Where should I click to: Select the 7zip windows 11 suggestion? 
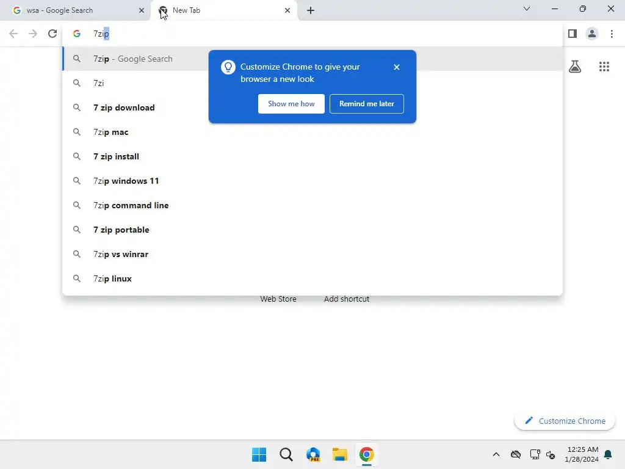[x=312, y=181]
